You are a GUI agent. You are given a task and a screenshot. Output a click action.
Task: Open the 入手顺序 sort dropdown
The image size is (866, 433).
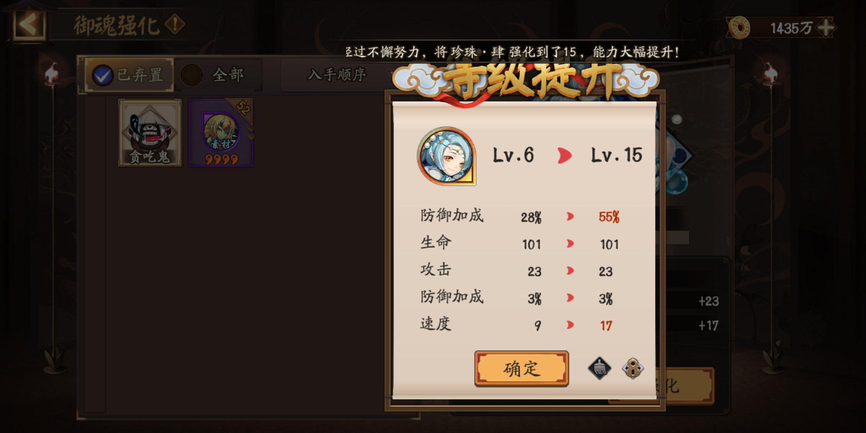click(x=337, y=75)
